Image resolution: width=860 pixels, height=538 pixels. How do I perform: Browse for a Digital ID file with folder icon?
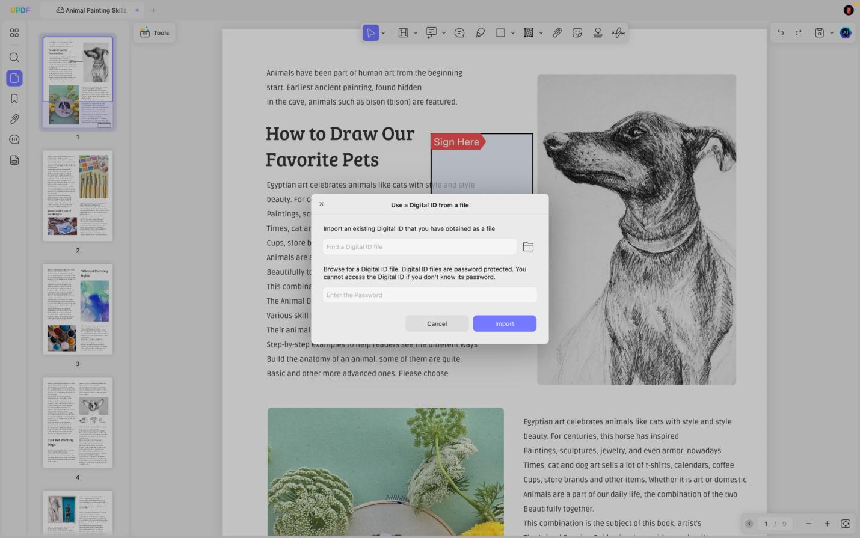tap(528, 247)
